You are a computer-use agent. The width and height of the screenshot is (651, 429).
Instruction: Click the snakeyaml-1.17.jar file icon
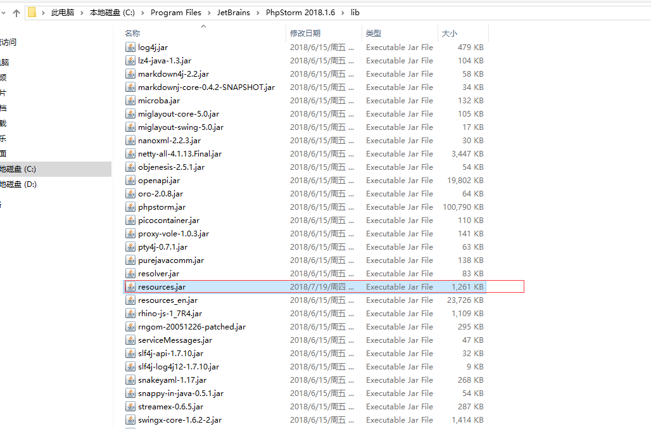[x=130, y=380]
